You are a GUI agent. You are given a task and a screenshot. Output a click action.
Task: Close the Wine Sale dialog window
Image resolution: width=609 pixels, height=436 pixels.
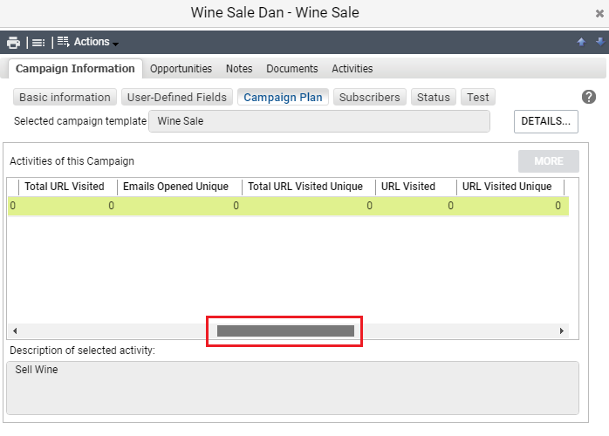pyautogui.click(x=599, y=14)
